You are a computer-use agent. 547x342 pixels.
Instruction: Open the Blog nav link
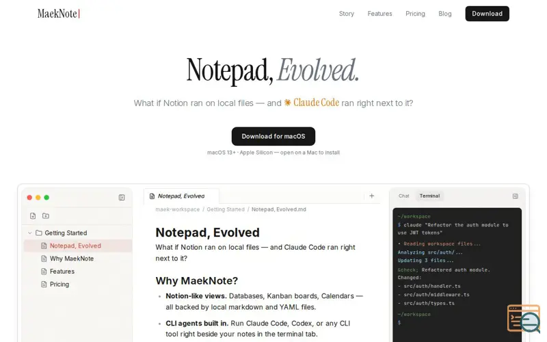(445, 14)
